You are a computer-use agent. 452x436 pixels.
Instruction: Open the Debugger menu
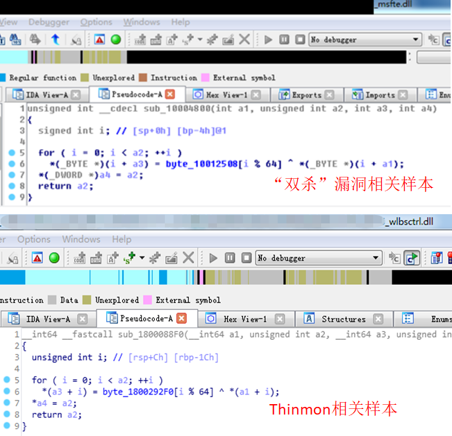click(49, 22)
